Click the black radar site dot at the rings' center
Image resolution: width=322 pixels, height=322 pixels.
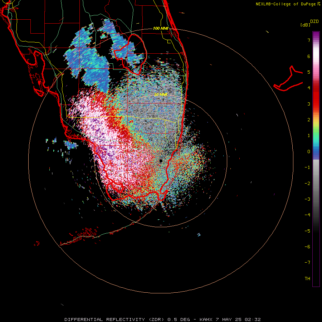click(x=161, y=161)
